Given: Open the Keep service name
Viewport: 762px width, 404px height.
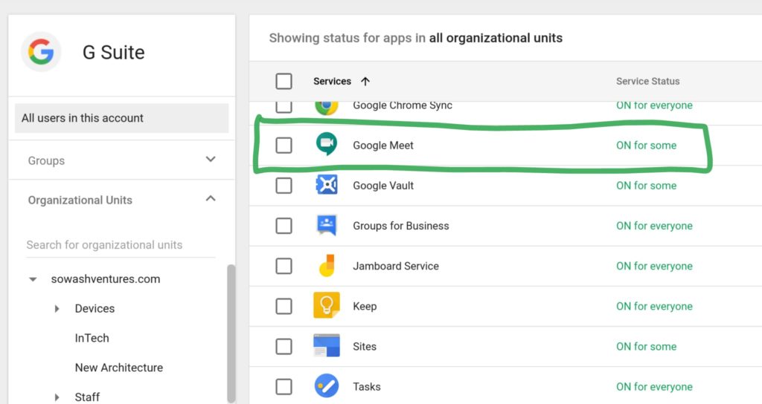Looking at the screenshot, I should pos(365,307).
